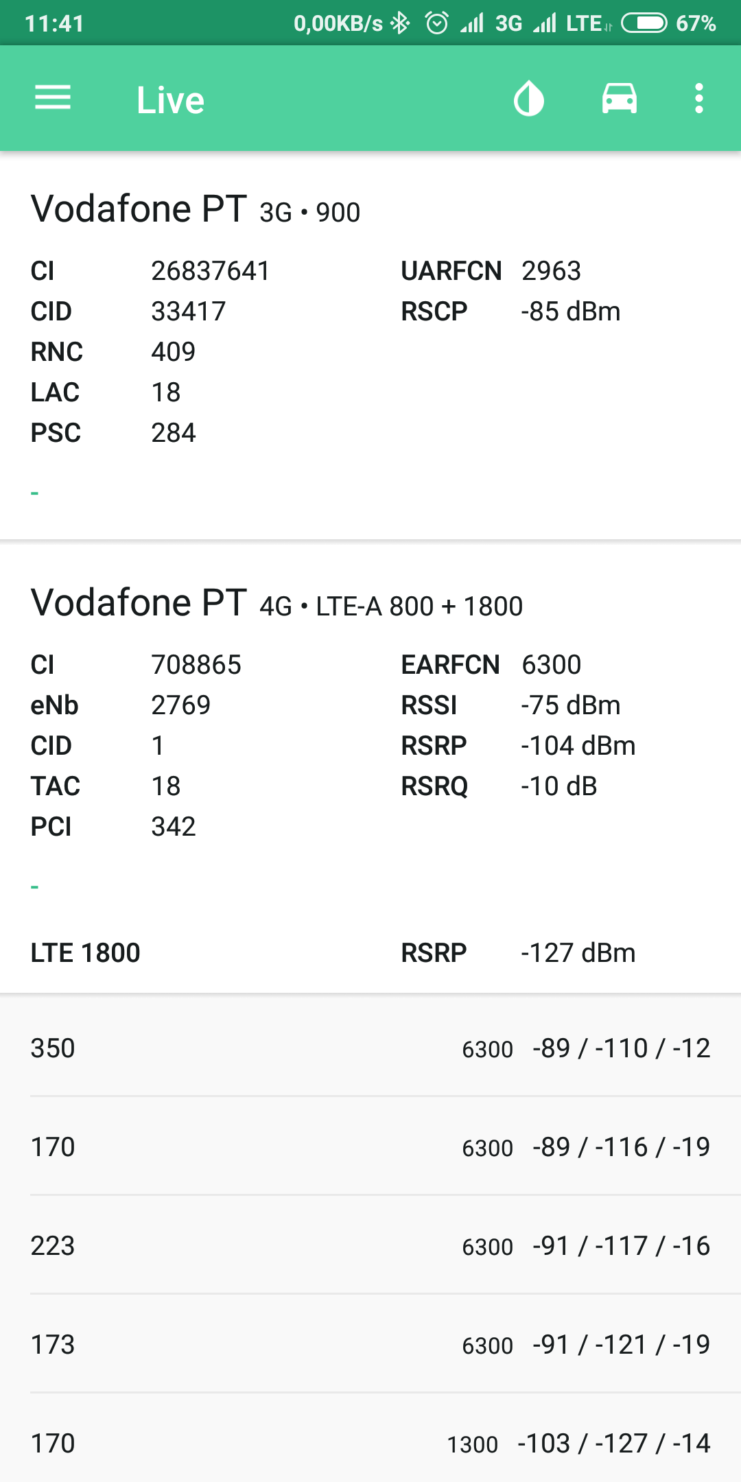Select the LTE 1800 secondary carrier row
Screen dimensions: 741x1482
(370, 953)
